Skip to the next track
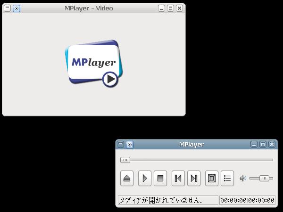 tap(194, 178)
